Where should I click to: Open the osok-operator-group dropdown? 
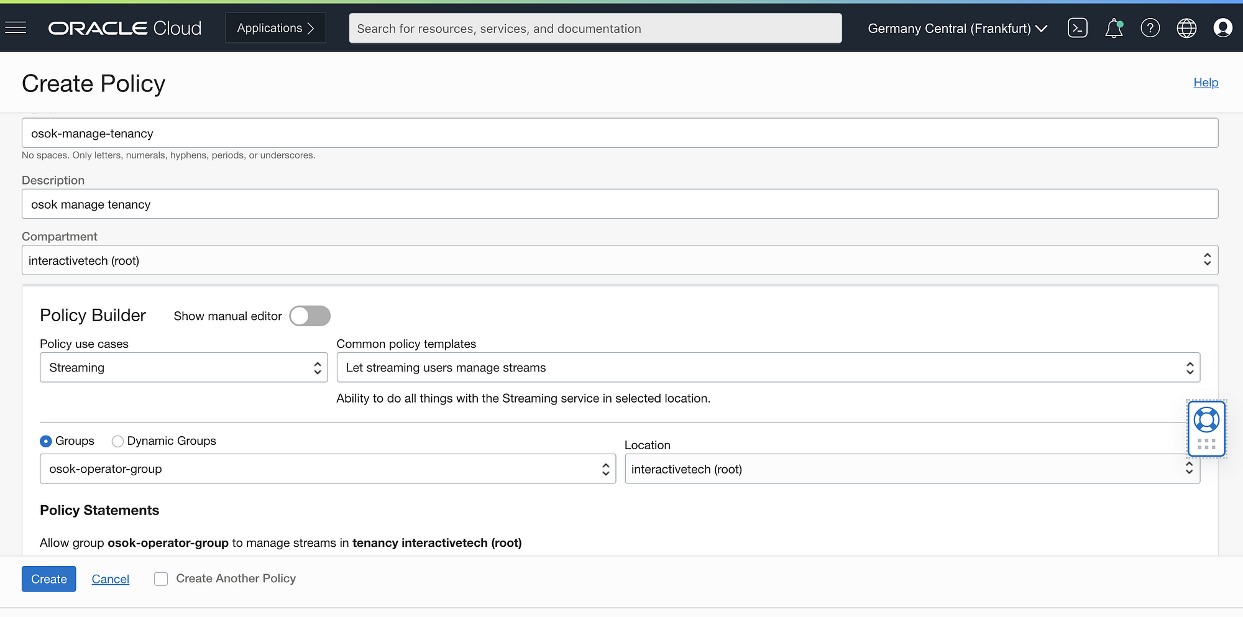point(328,469)
